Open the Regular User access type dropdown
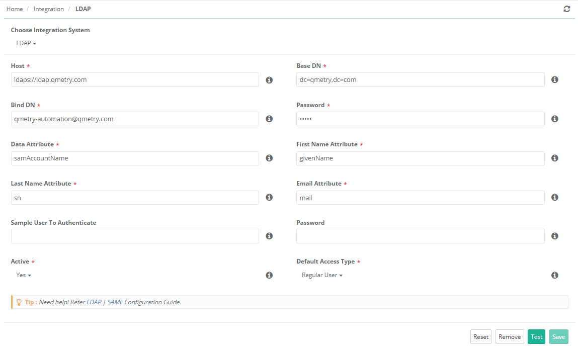This screenshot has height=347, width=578. click(322, 276)
